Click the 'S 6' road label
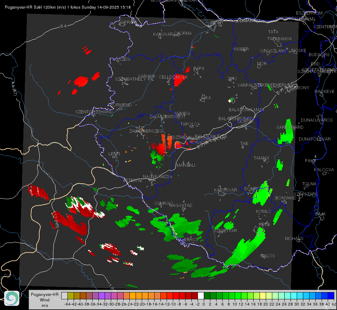Screen dimensions: 337x310 click(63, 26)
